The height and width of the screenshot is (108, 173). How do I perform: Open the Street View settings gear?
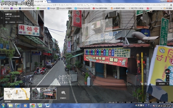pyautogui.click(x=146, y=84)
